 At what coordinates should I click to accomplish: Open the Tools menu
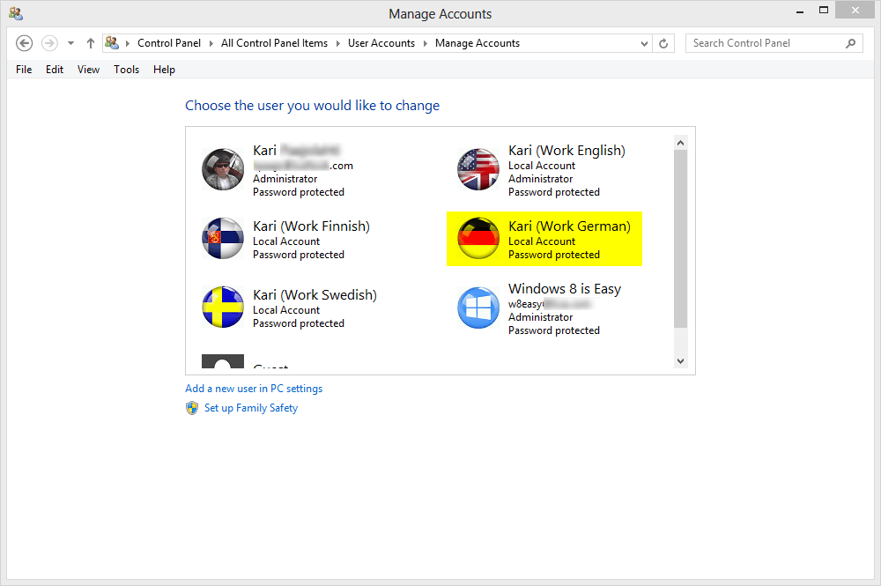(x=126, y=70)
